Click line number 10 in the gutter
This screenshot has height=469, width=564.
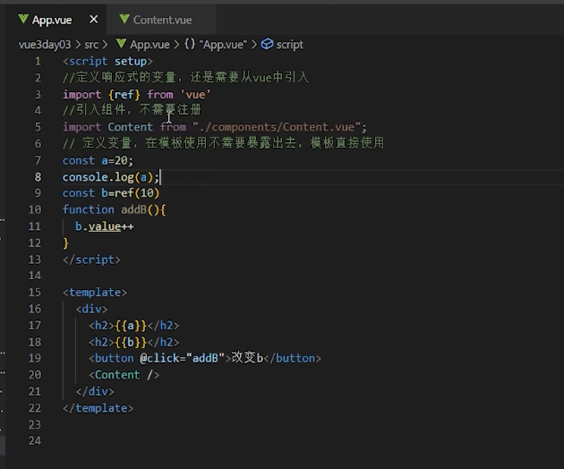coord(35,209)
